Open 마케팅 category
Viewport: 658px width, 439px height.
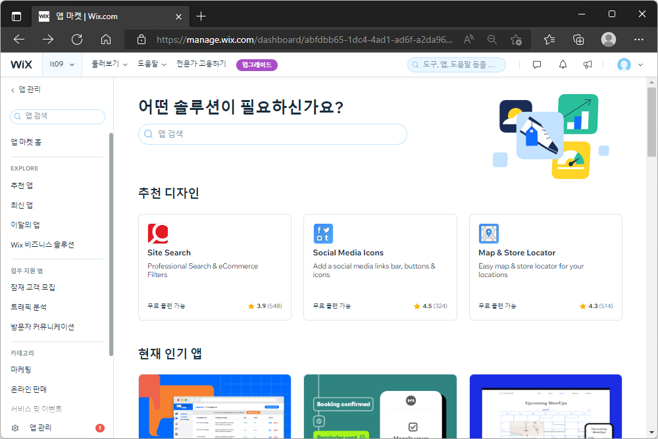(x=21, y=370)
